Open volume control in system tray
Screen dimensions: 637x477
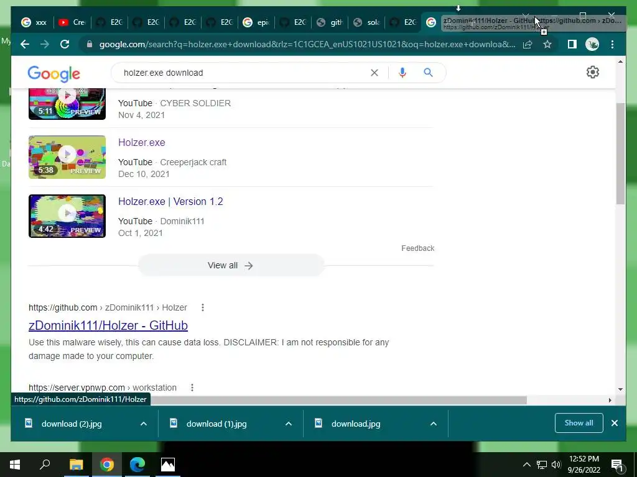pos(556,465)
